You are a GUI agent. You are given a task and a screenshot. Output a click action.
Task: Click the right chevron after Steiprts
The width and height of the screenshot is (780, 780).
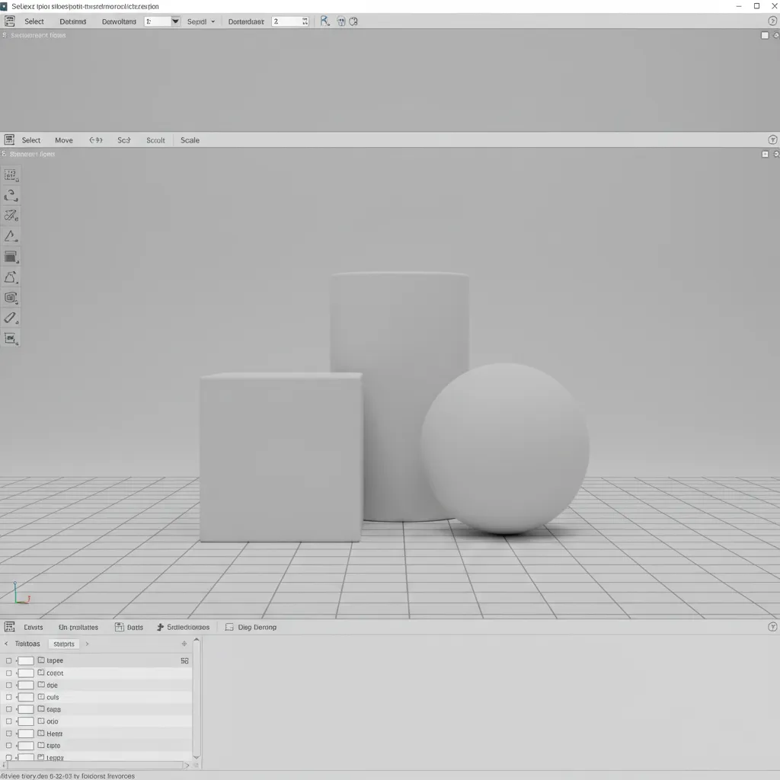pos(87,644)
